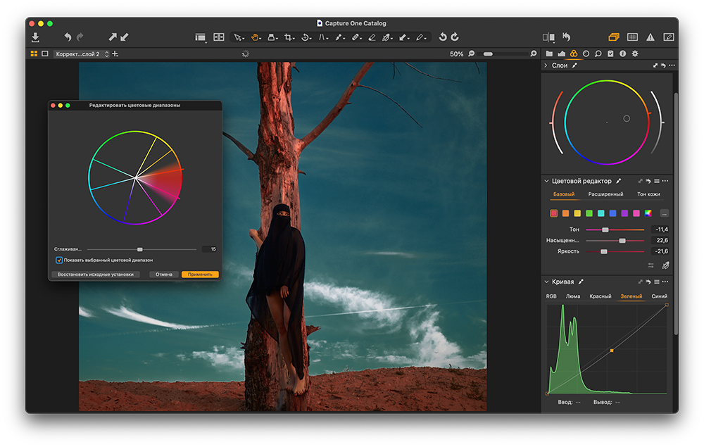Collapse the Цветовой редактор panel
Viewport: 704px width, 447px height.
pyautogui.click(x=546, y=182)
